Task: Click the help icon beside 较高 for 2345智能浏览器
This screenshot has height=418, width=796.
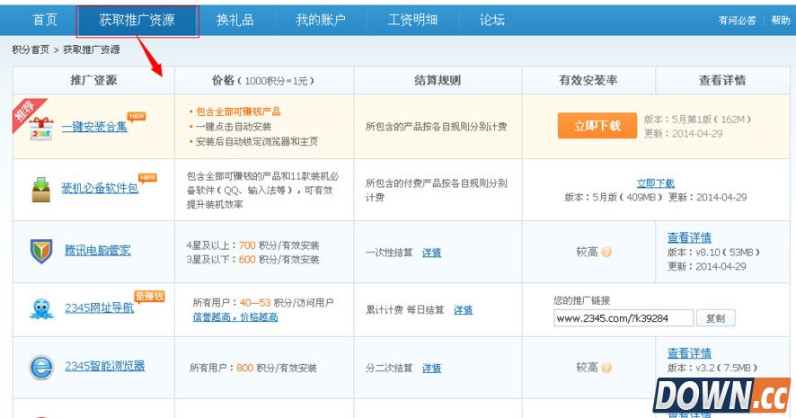Action: (606, 368)
